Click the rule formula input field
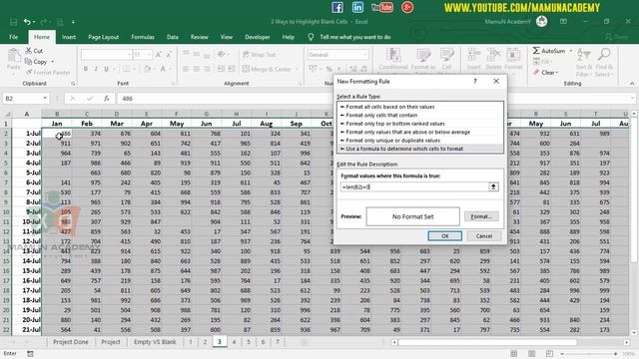Image resolution: width=639 pixels, height=359 pixels. point(414,186)
